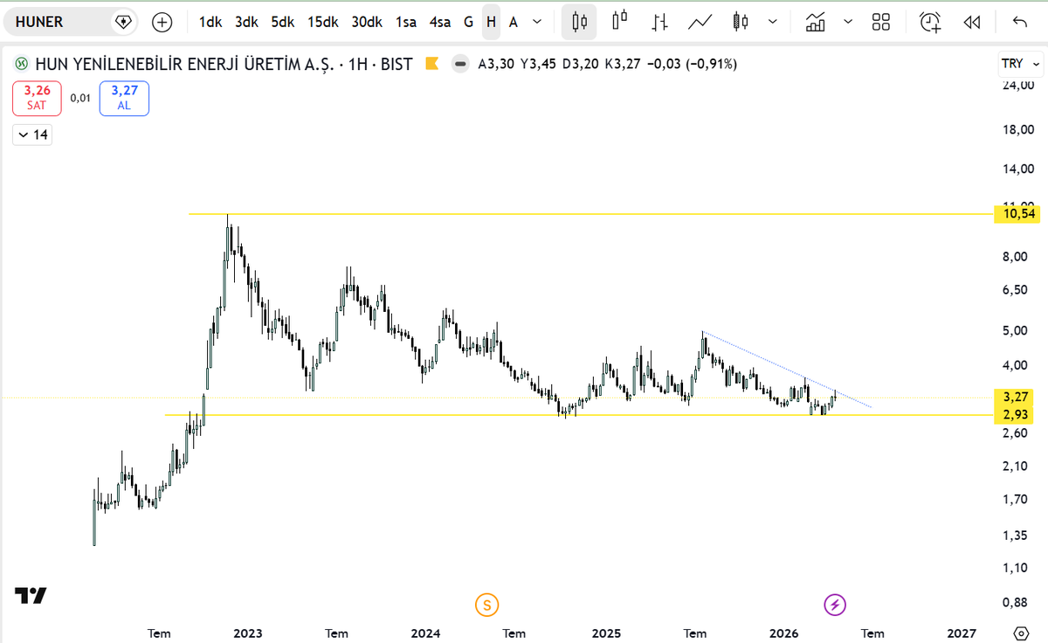Image resolution: width=1048 pixels, height=643 pixels.
Task: Expand the 14 indicators legend toggle
Action: coord(32,135)
